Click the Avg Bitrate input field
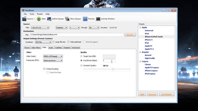The height and width of the screenshot is (111, 198). (x=109, y=60)
